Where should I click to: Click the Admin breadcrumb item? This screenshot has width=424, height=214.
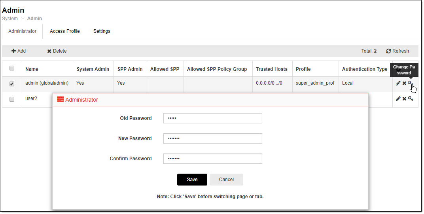tap(34, 19)
